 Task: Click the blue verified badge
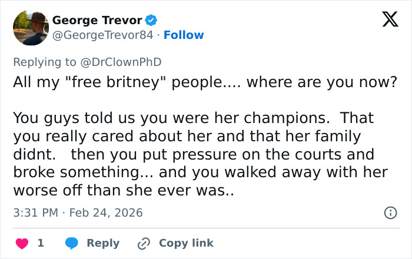(x=152, y=20)
